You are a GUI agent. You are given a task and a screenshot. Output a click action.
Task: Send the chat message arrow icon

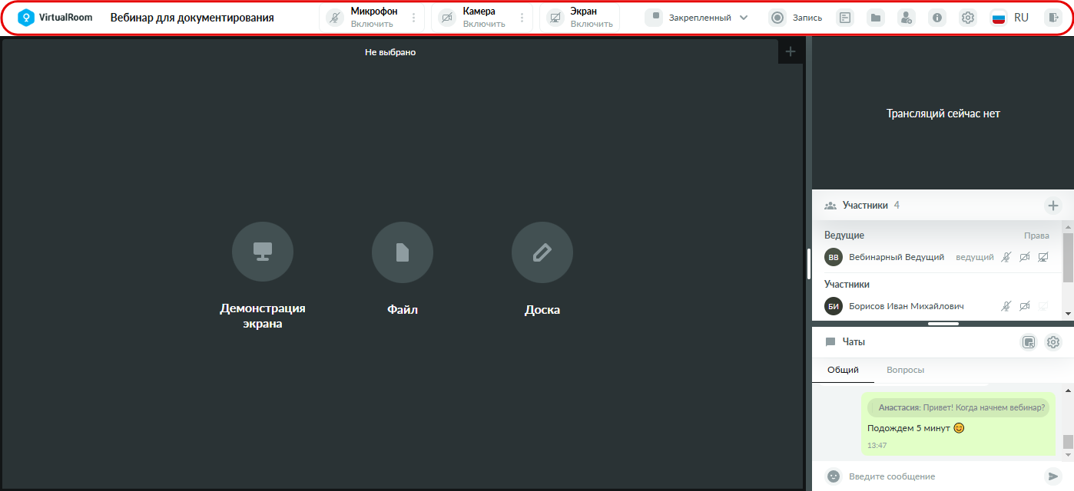click(1052, 476)
